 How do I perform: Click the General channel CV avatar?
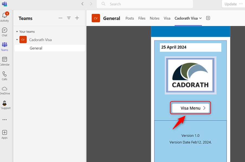(x=96, y=18)
